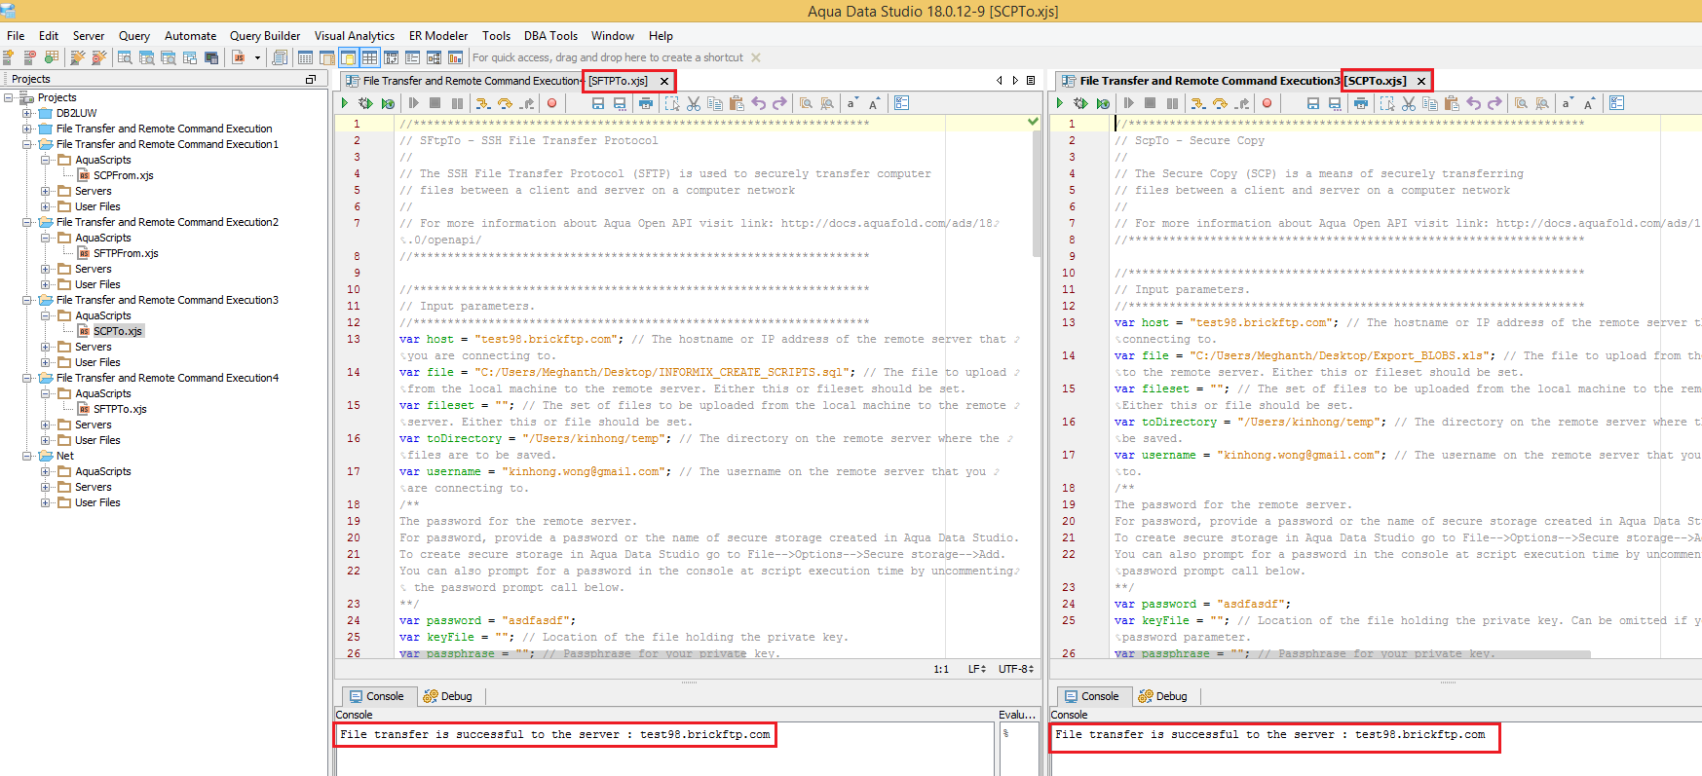
Task: Print the SFTPTo.xjs script
Action: 646,103
